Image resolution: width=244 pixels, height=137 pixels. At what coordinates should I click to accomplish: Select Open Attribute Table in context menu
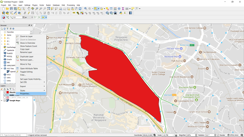tap(29, 68)
